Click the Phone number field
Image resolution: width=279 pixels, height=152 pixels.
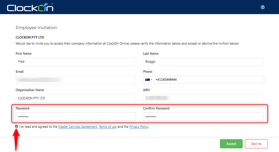pyautogui.click(x=209, y=80)
